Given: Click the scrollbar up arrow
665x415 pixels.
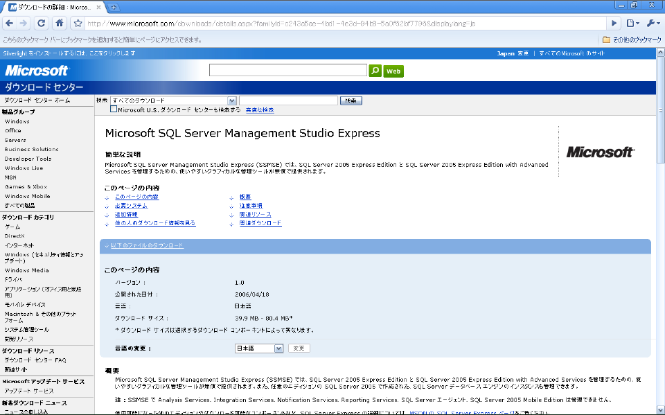Looking at the screenshot, I should coord(660,53).
